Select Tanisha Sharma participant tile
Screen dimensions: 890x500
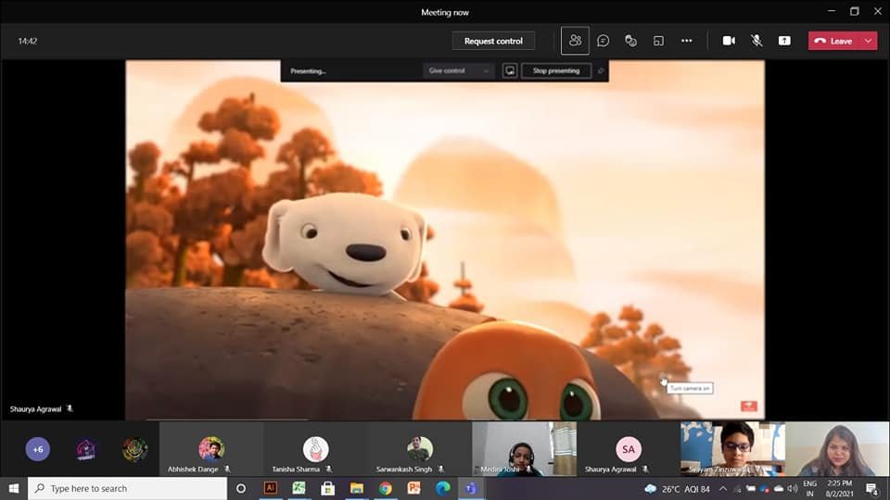tap(315, 449)
